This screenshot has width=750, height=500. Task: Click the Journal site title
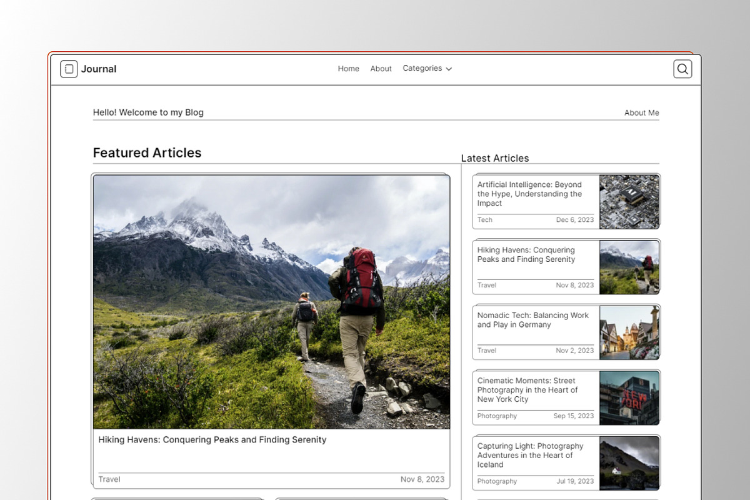tap(99, 69)
